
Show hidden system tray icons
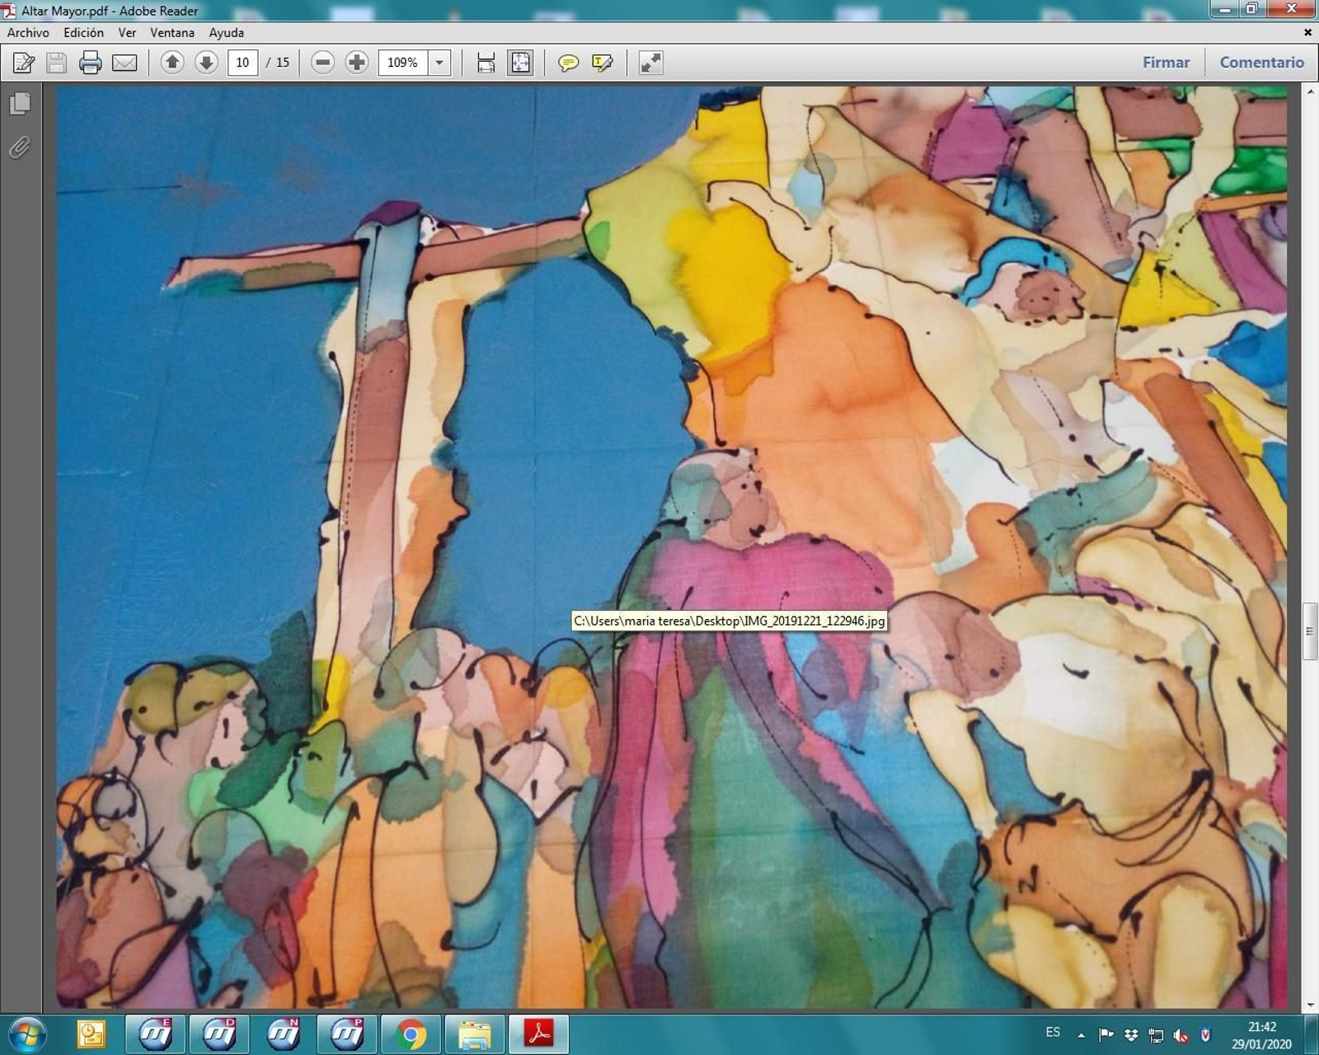tap(1081, 1034)
